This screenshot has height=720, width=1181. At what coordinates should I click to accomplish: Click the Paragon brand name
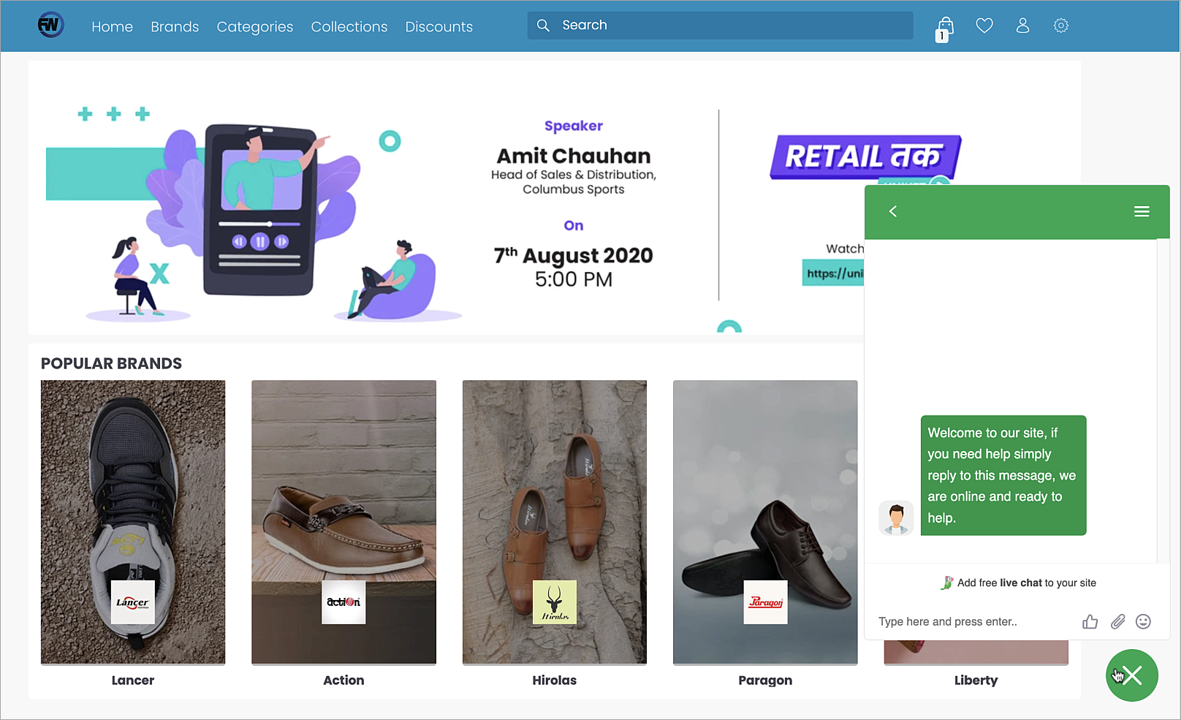(765, 681)
